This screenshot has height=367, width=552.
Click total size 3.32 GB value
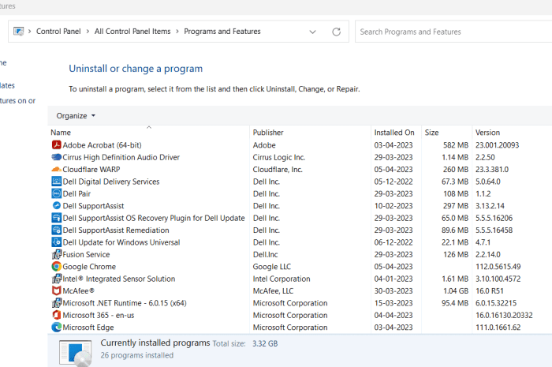[x=265, y=343]
